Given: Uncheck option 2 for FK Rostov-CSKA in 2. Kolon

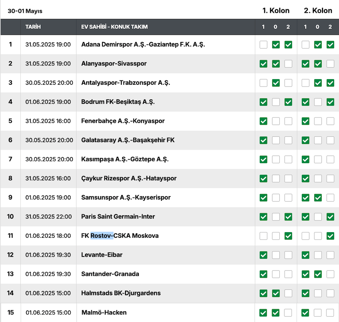Looking at the screenshot, I should click(330, 236).
